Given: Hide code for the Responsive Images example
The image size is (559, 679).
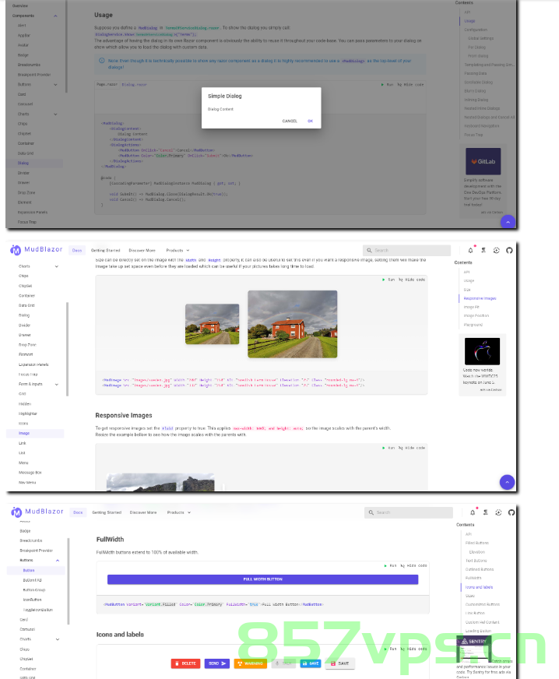Looking at the screenshot, I should pyautogui.click(x=412, y=448).
